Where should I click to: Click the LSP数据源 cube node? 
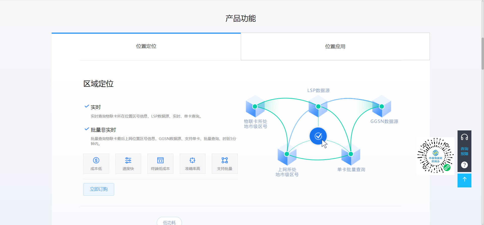318,106
